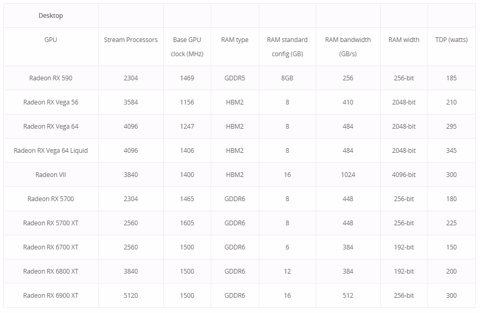Select the Radeon RX Vega 56 cell

coord(50,102)
